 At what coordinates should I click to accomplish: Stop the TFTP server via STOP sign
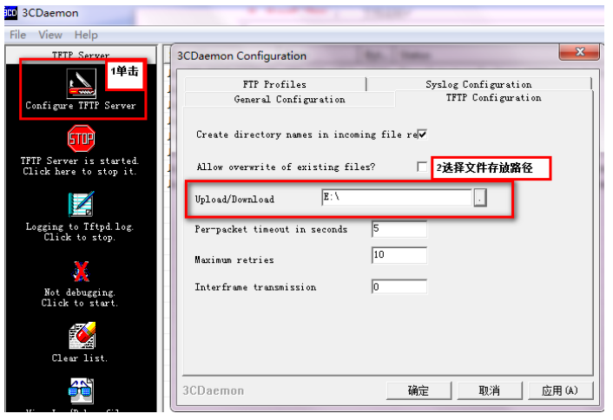82,138
